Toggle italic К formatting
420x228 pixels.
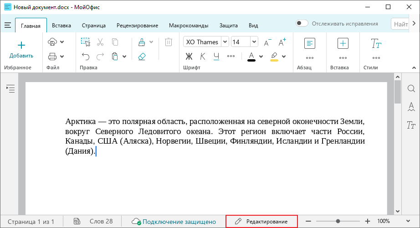(x=203, y=57)
